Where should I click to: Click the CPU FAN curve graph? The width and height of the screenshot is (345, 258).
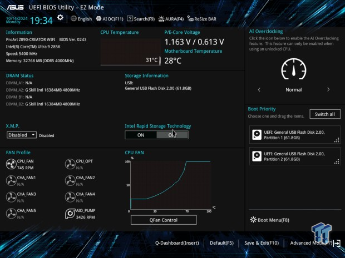[x=171, y=186]
